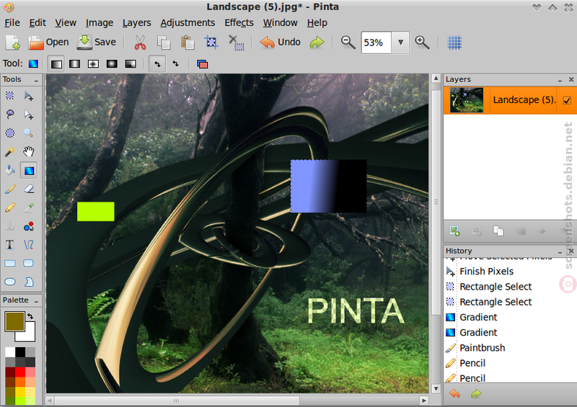Select the Rectangle Select tool
The height and width of the screenshot is (407, 577).
click(10, 96)
